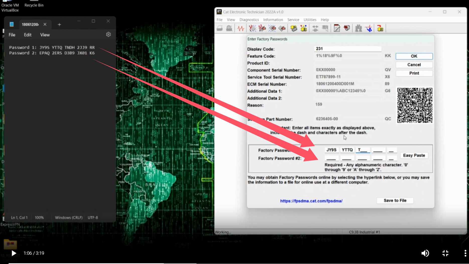Open the Information menu
This screenshot has width=469, height=264.
point(273,20)
